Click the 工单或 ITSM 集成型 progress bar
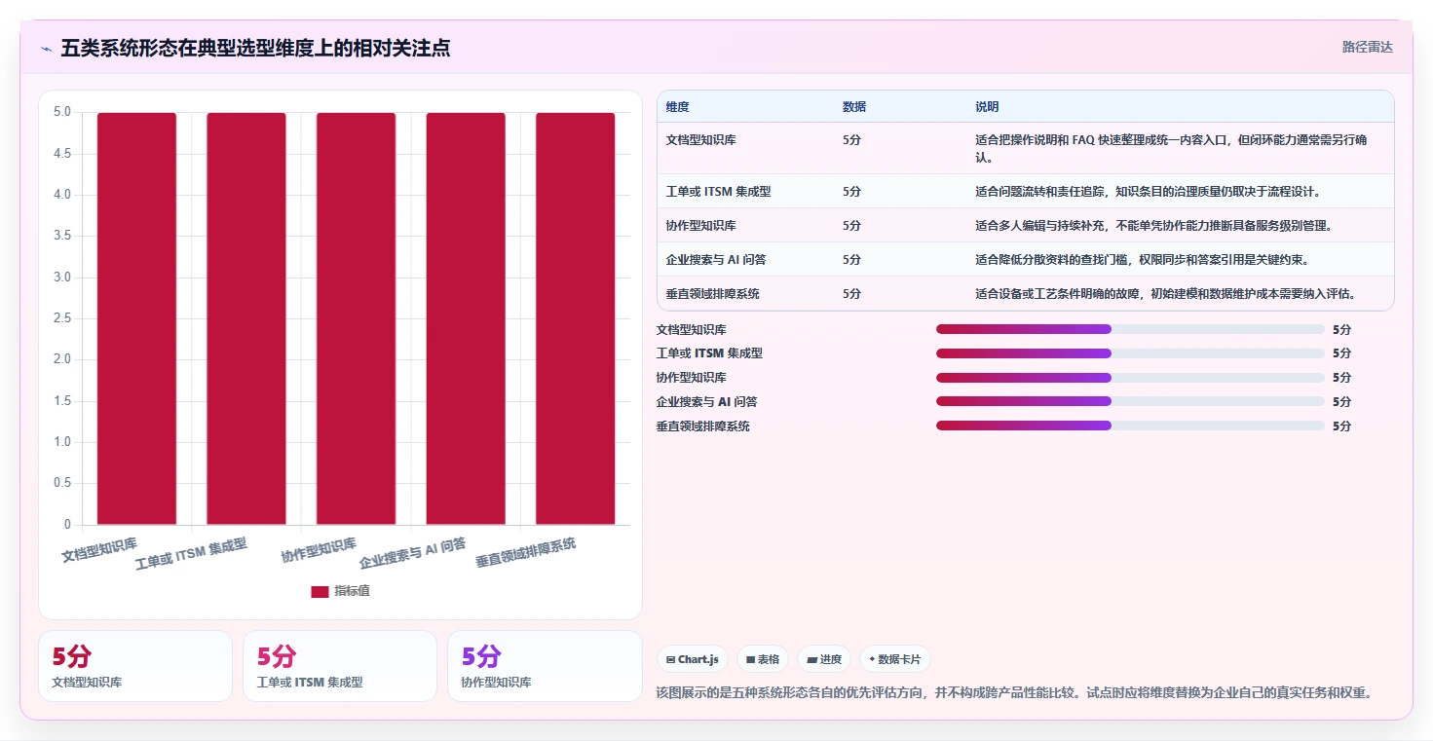Screen dimensions: 1433x741 [x=1130, y=353]
